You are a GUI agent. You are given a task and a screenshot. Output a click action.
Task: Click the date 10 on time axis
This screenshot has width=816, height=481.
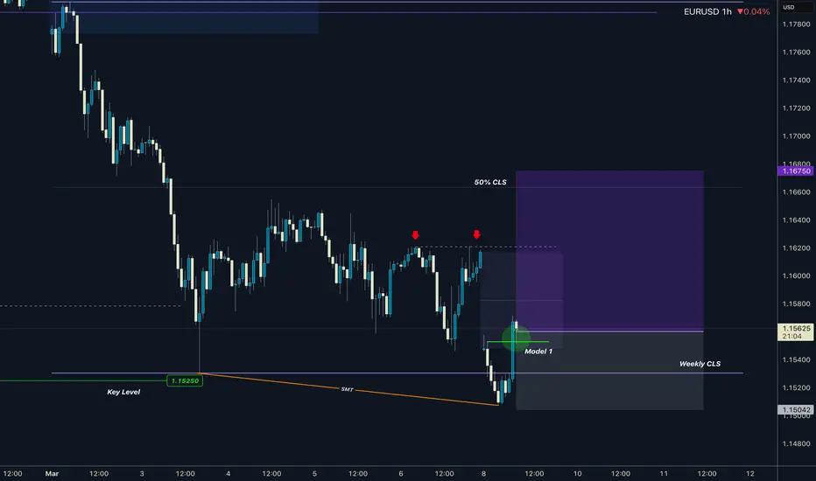[x=577, y=474]
